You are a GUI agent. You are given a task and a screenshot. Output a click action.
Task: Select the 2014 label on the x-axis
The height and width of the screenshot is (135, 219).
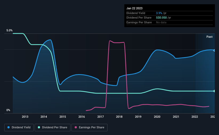pos(44,117)
